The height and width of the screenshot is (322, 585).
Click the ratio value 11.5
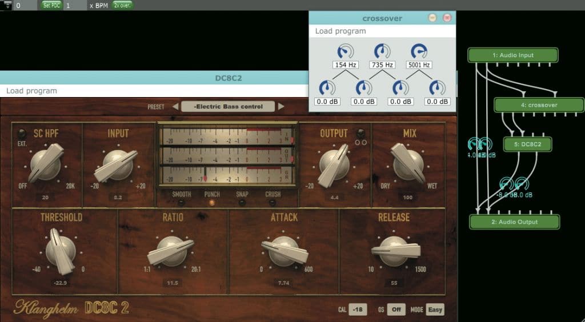[x=173, y=283]
